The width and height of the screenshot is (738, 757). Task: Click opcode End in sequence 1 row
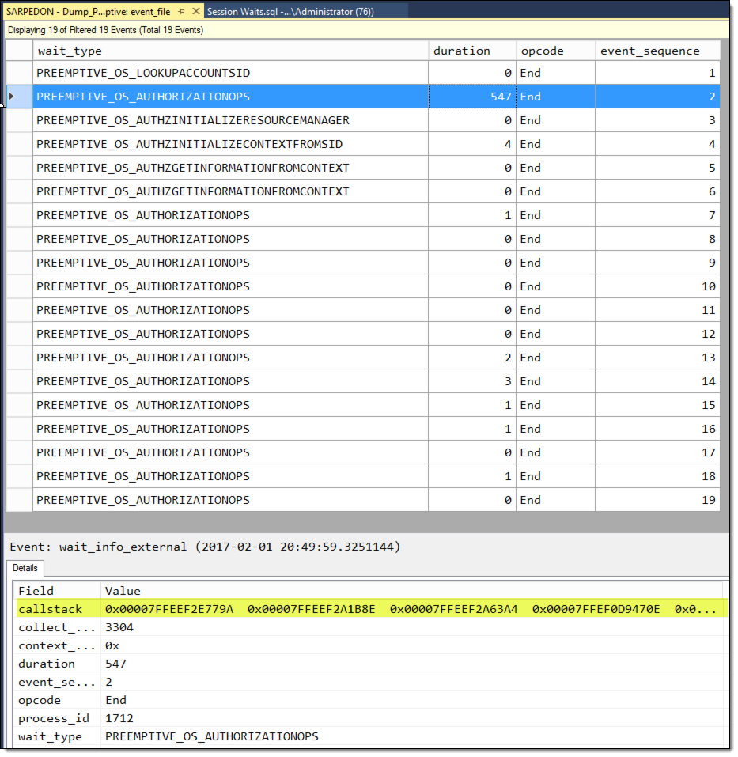coord(555,73)
